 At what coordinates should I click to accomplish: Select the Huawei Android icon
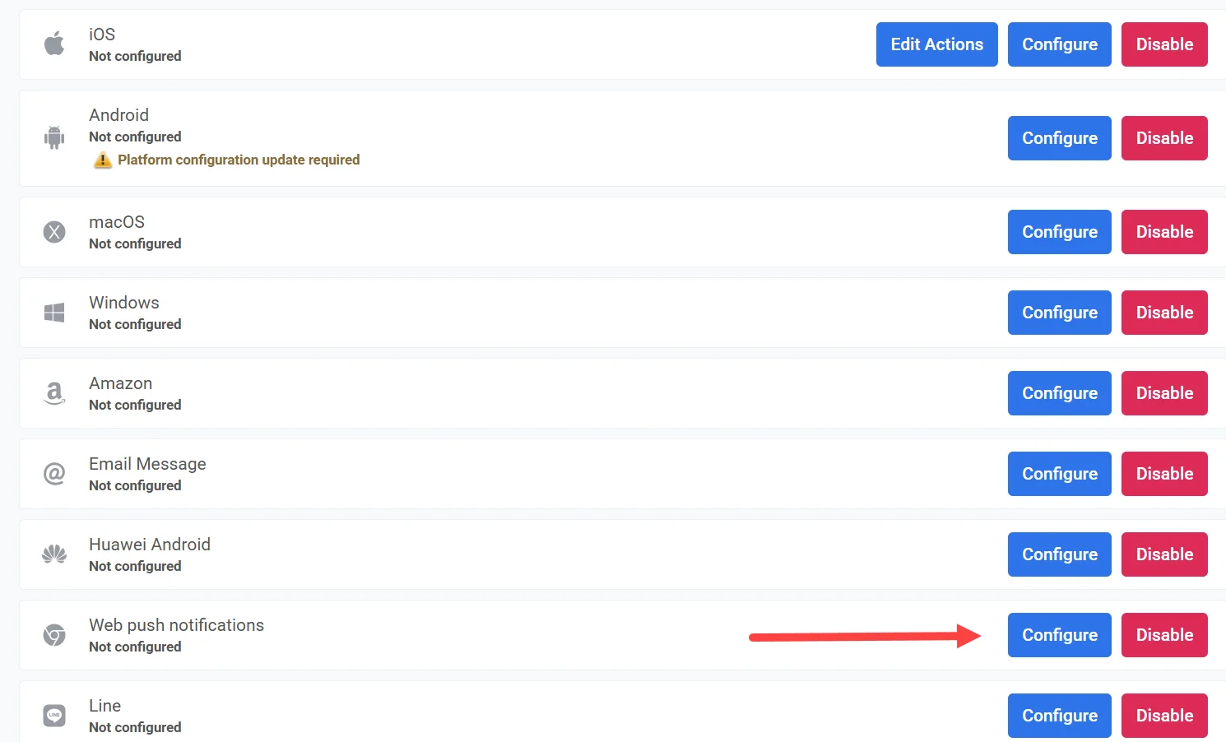coord(54,554)
